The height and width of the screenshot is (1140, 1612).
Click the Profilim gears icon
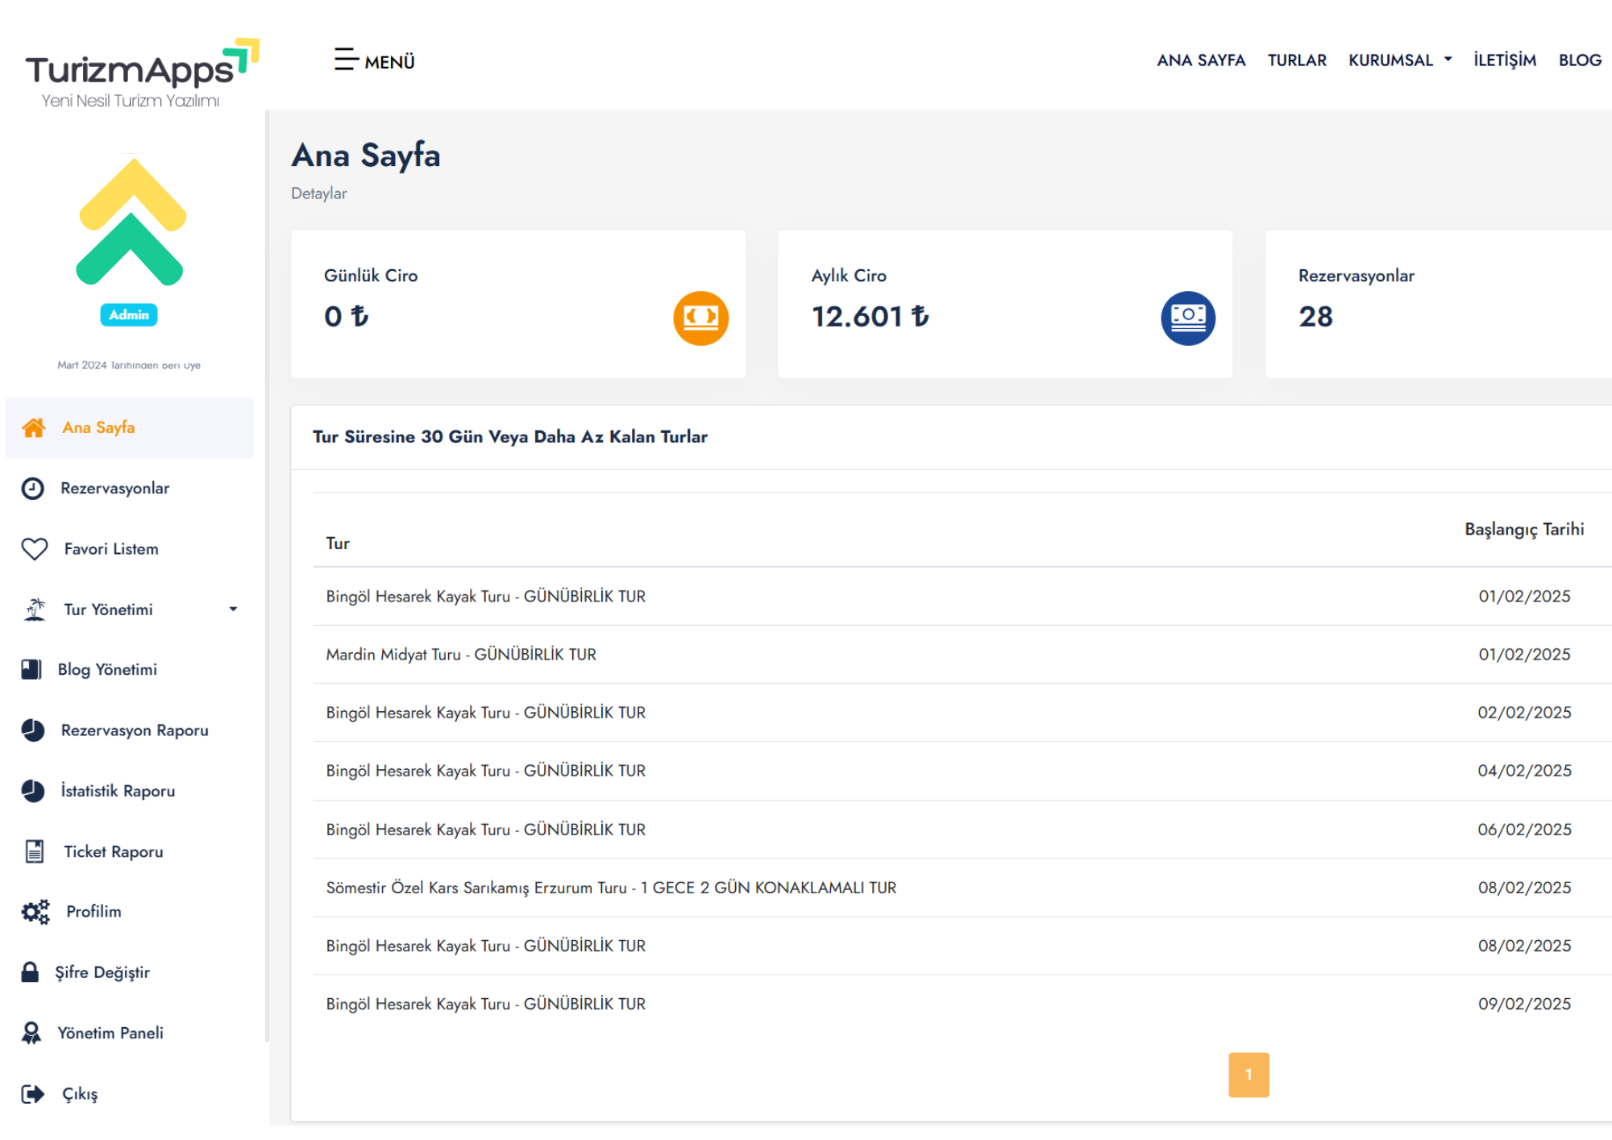point(35,912)
